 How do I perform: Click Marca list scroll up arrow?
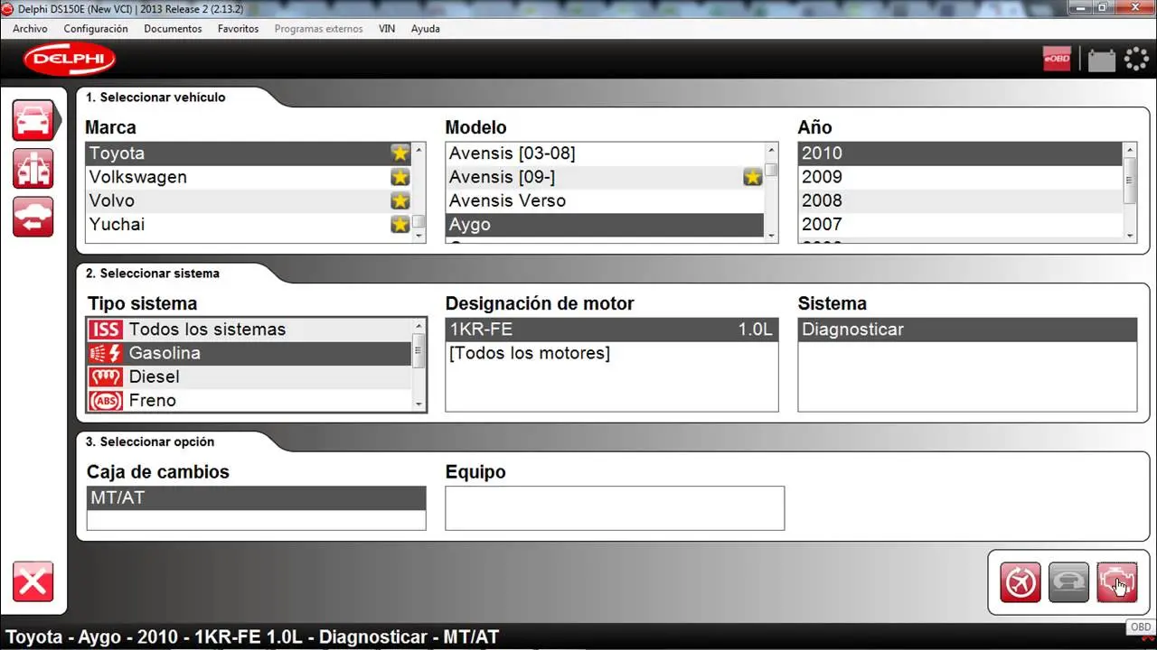coord(419,149)
